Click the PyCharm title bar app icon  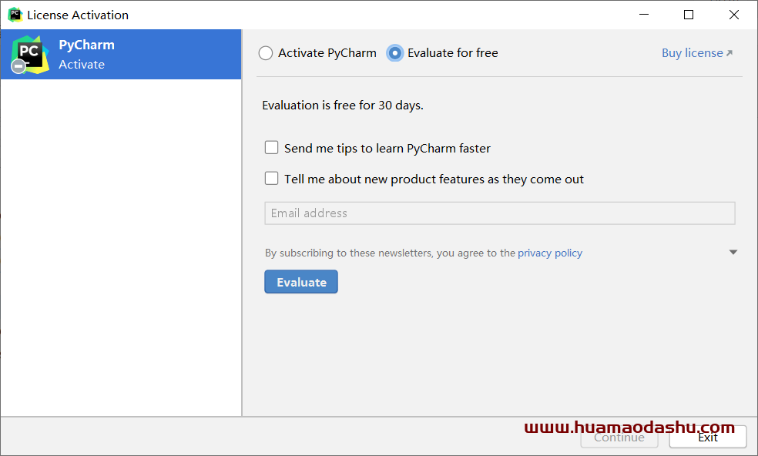coord(15,15)
